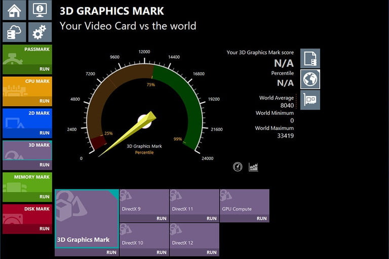This screenshot has width=389, height=259.
Task: Run the CPU Mark test
Action: coord(27,101)
